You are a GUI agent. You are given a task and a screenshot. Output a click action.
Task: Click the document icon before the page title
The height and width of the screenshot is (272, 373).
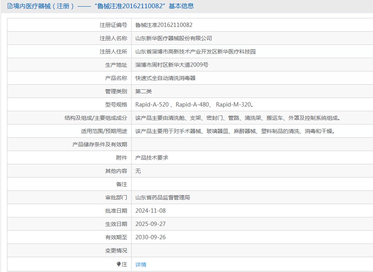(x=10, y=6)
